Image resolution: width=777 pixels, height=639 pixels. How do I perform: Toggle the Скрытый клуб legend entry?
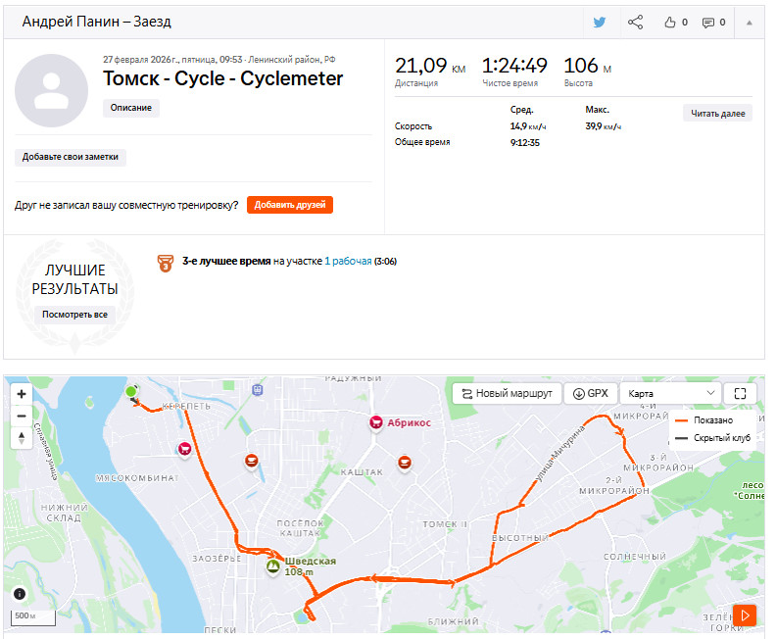pyautogui.click(x=713, y=438)
